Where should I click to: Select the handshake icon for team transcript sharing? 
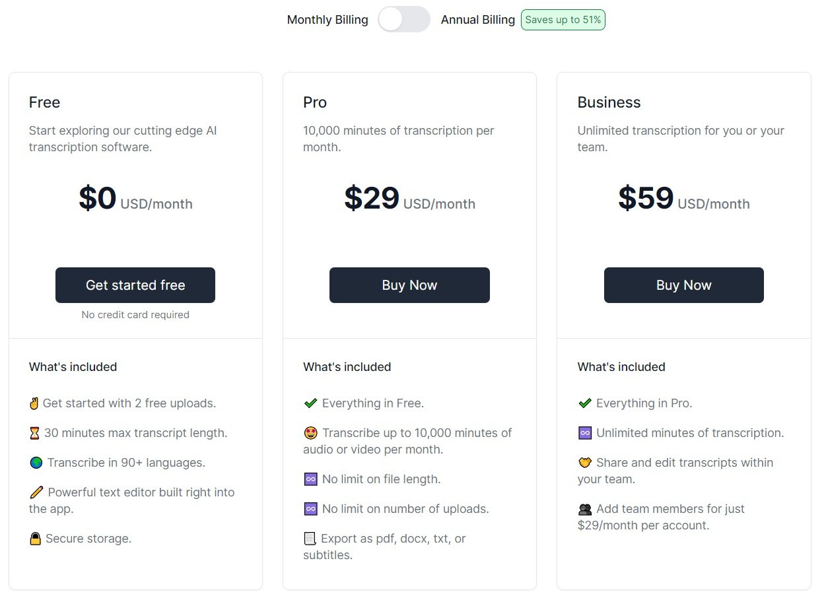click(584, 462)
